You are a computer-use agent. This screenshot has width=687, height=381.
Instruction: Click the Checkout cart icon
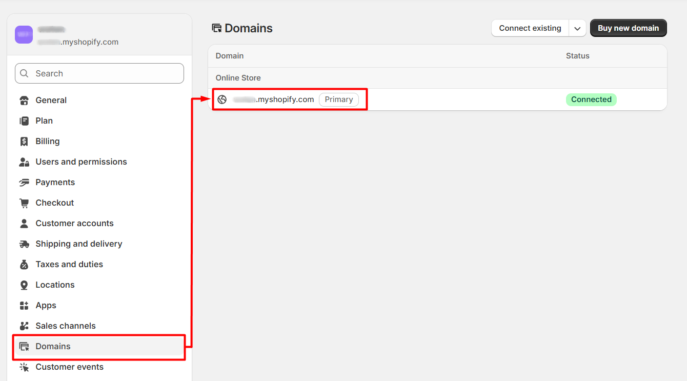click(x=24, y=203)
